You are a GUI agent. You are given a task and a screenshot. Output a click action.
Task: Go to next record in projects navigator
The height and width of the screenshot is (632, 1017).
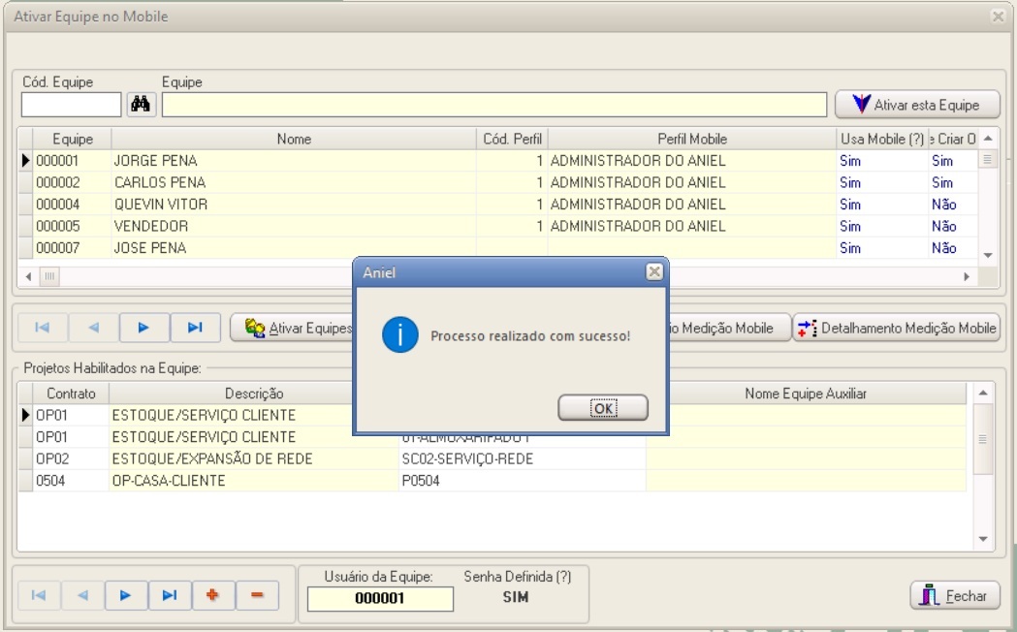coord(125,595)
